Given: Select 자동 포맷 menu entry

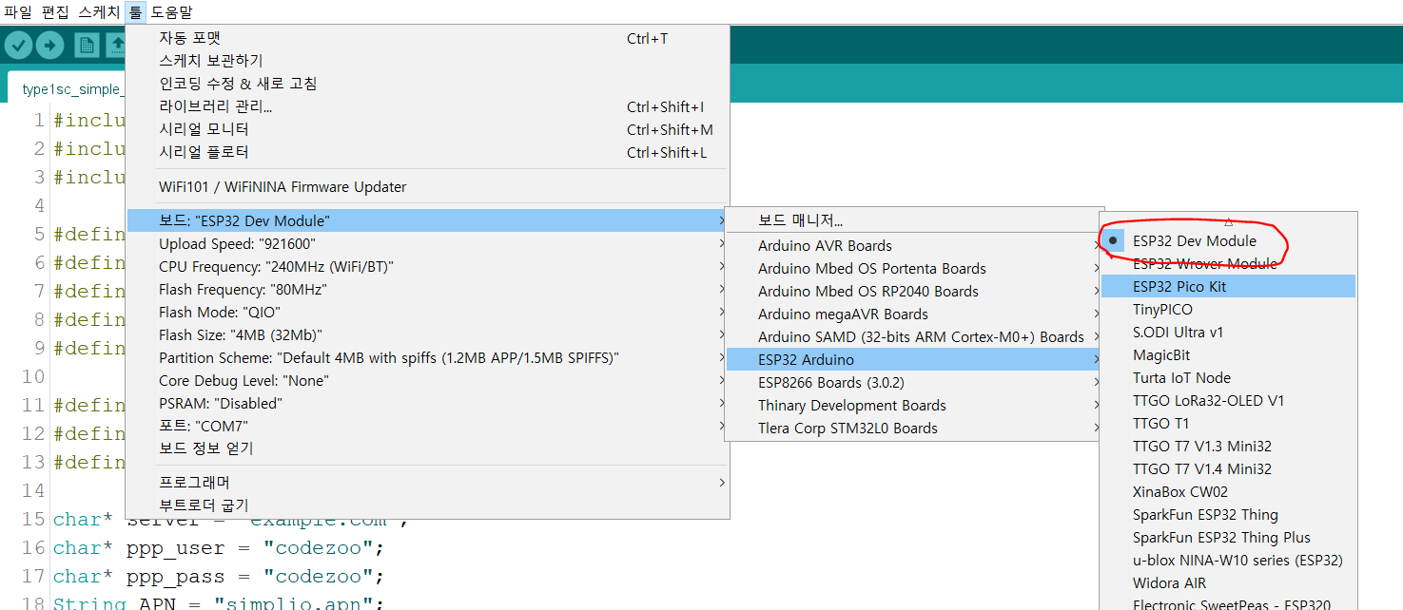Looking at the screenshot, I should [x=427, y=38].
